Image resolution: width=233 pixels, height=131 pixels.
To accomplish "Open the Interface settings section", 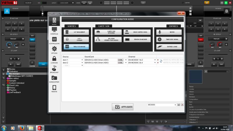I will pyautogui.click(x=54, y=31).
